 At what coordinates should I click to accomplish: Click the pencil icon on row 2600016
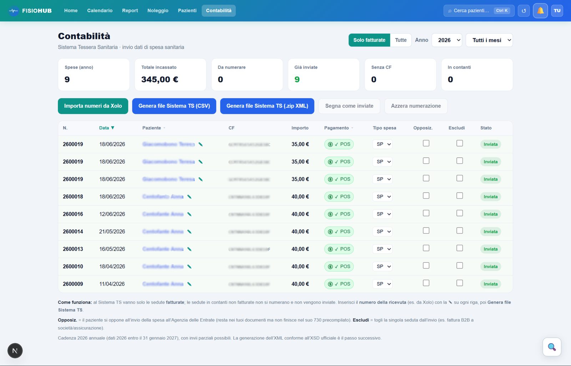pyautogui.click(x=190, y=214)
